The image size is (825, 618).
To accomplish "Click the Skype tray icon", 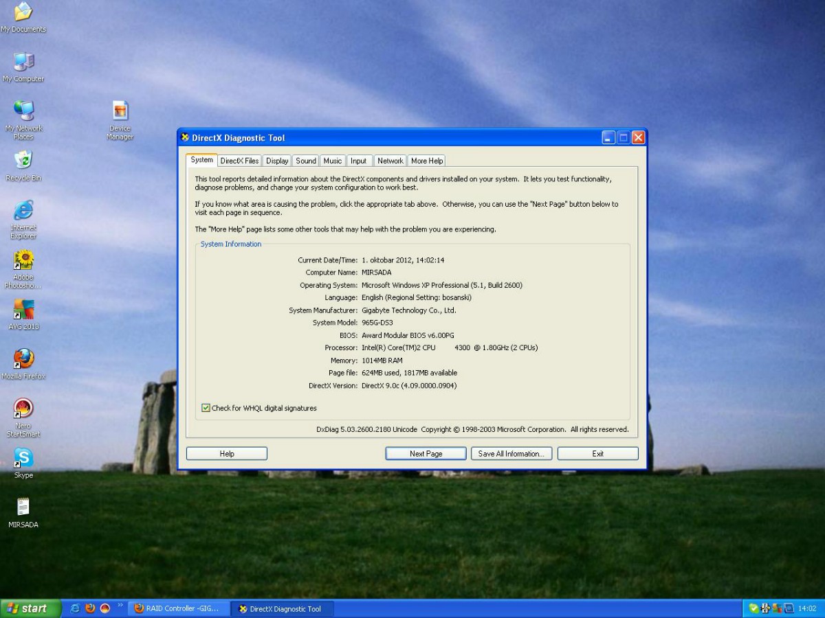I will click(x=753, y=608).
